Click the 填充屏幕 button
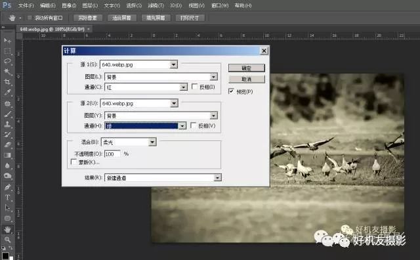Screen dimensions: 420x260 (156, 18)
